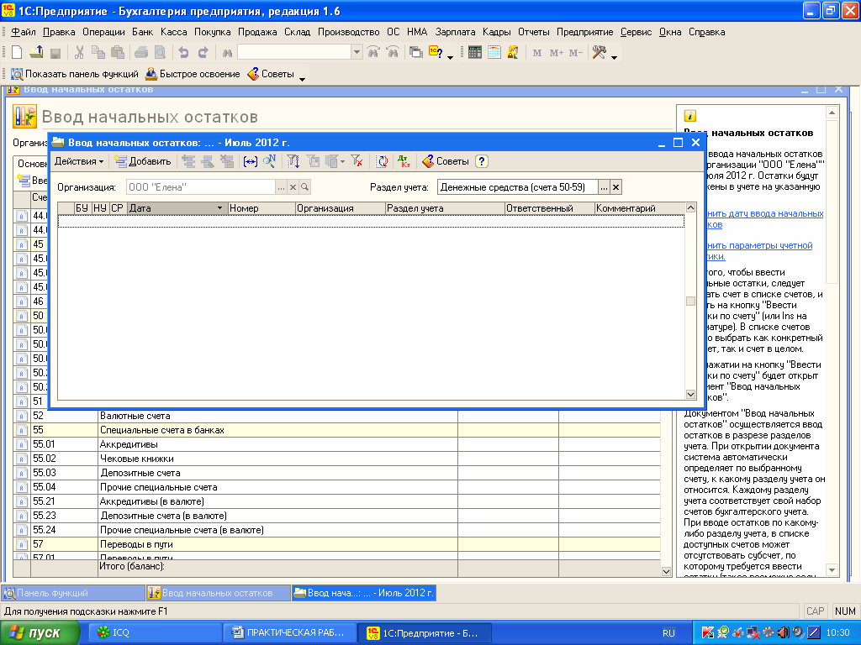
Task: Open the calculator icon in the toolbar
Action: click(475, 53)
